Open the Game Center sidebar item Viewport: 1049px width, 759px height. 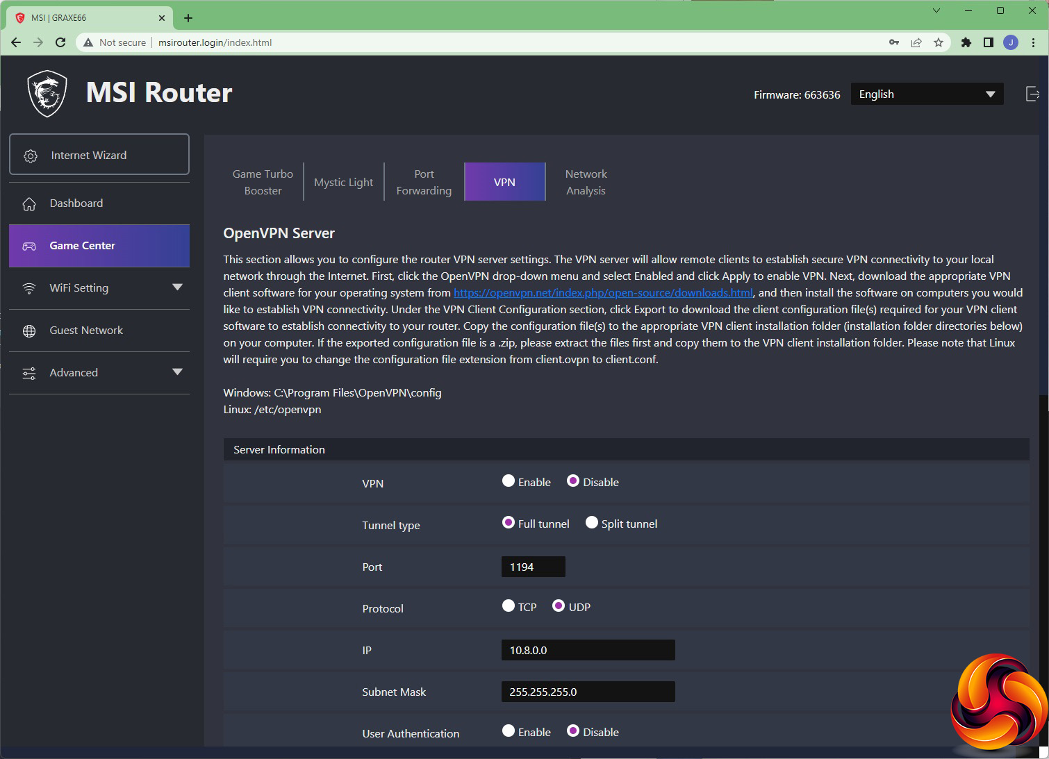tap(99, 246)
